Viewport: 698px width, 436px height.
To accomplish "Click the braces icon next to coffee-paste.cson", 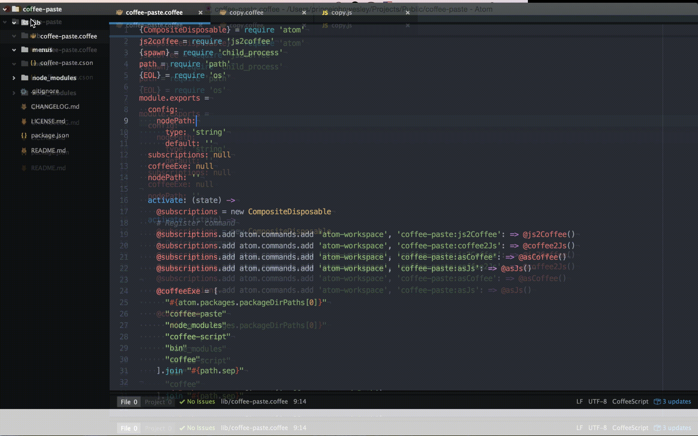I will [33, 63].
